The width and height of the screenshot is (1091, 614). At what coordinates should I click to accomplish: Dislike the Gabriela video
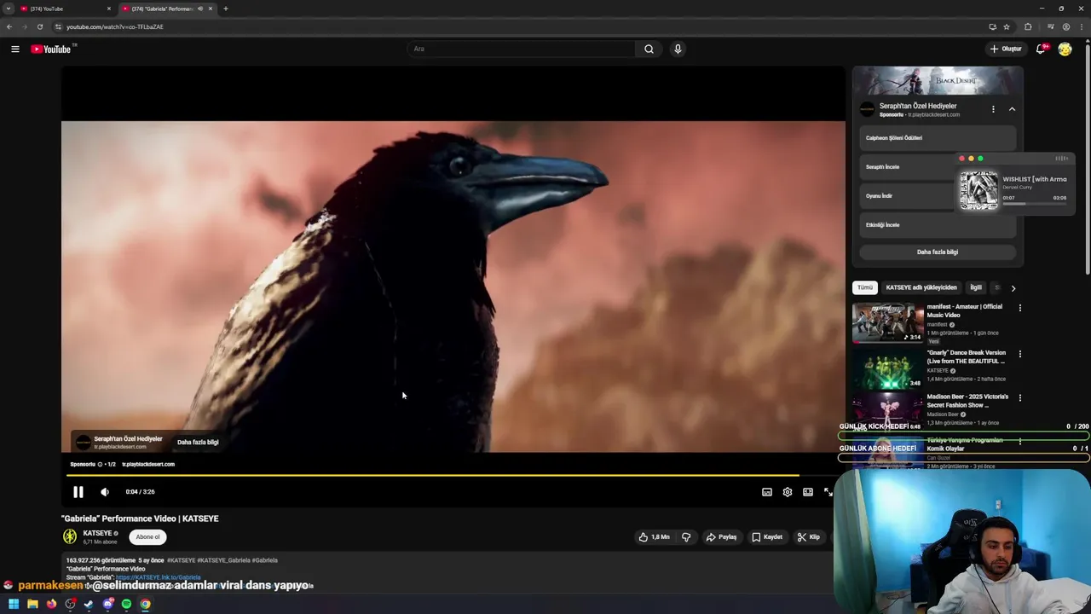coord(686,537)
